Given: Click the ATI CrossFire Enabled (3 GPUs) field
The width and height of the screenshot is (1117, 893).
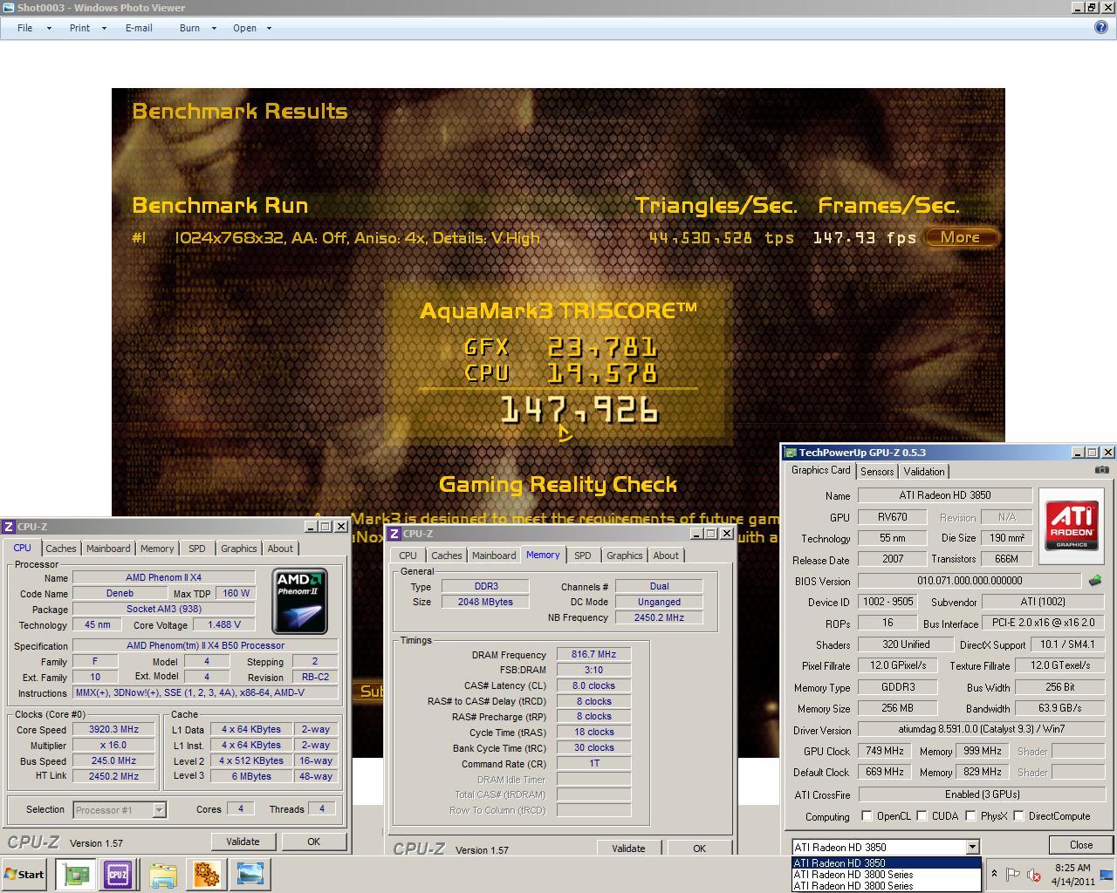Looking at the screenshot, I should click(982, 794).
